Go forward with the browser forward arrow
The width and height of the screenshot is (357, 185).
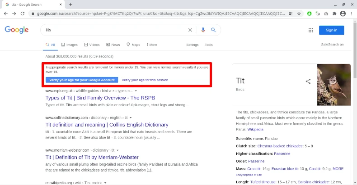point(14,14)
